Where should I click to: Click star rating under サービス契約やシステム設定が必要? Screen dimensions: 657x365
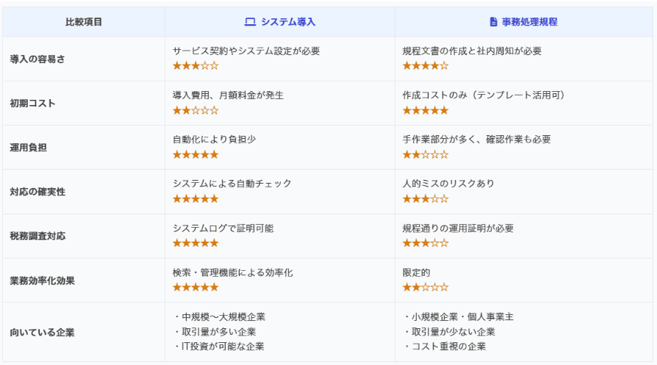click(x=195, y=66)
